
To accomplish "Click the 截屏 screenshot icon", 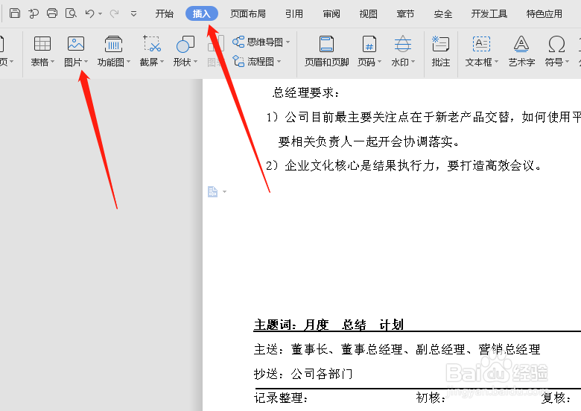I will coord(152,44).
